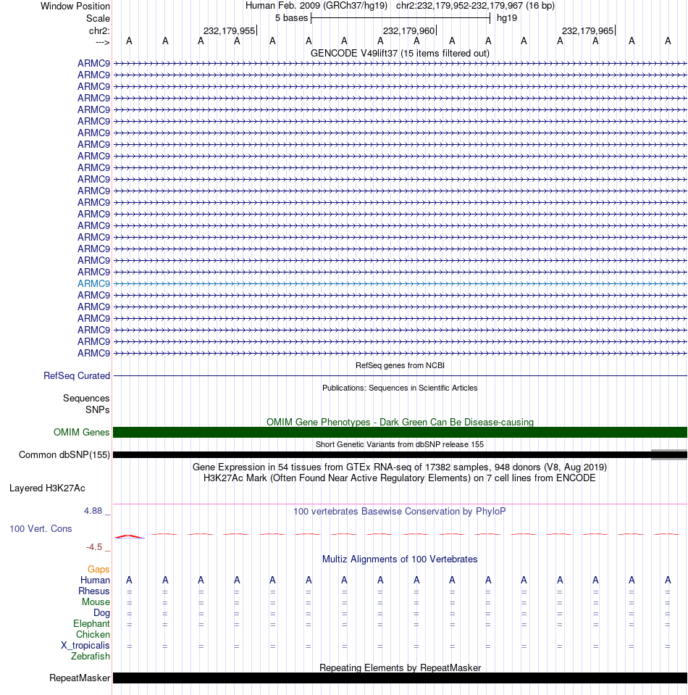This screenshot has width=688, height=695.
Task: Click the hg19 label beside scale bar
Action: [x=507, y=18]
